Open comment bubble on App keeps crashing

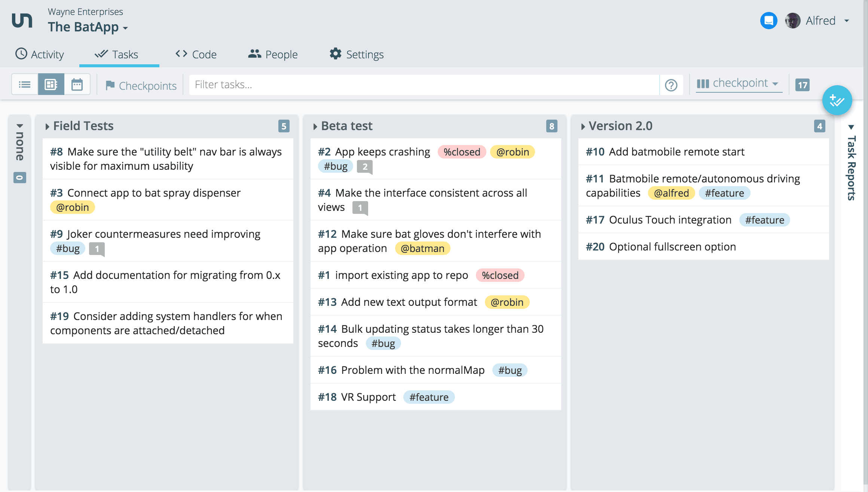click(364, 167)
